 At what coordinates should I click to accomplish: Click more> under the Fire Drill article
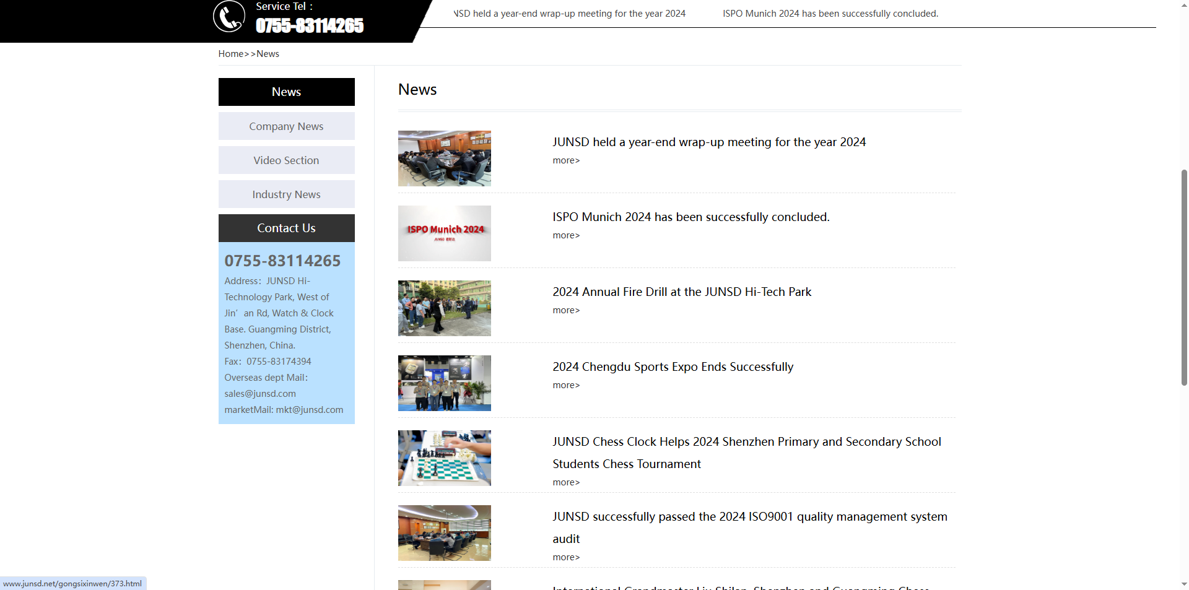coord(566,310)
